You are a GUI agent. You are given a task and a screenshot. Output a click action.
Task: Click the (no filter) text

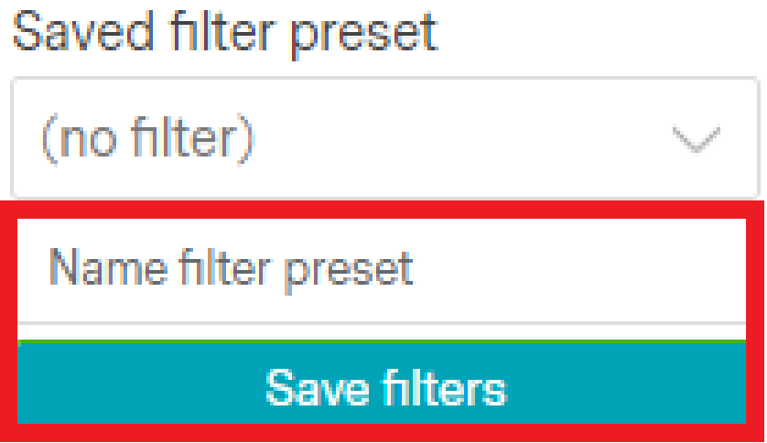click(146, 139)
